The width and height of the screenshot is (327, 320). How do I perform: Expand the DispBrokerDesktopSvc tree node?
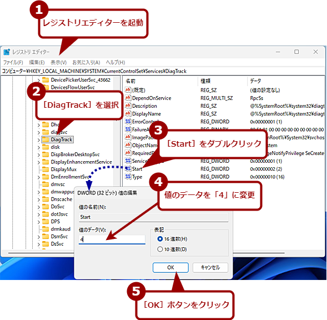pos(38,155)
